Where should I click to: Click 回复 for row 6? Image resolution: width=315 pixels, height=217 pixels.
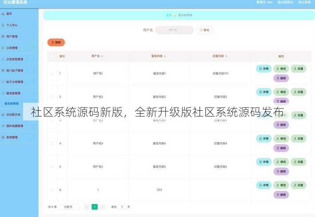[x=299, y=185]
